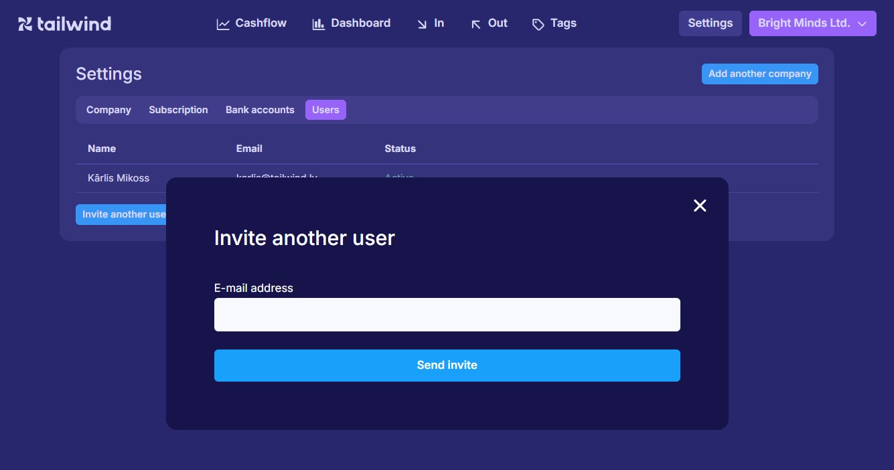Click the Out arrow icon
Screen dimensions: 894x470
click(x=476, y=24)
